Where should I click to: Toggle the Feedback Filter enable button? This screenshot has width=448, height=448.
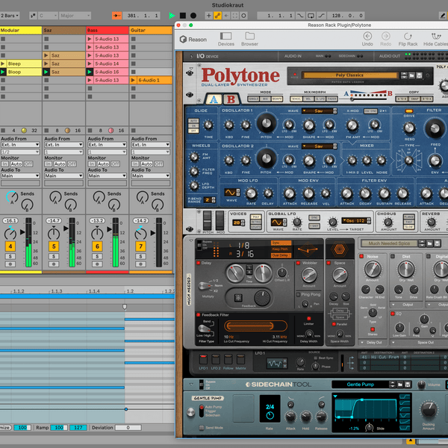point(199,315)
